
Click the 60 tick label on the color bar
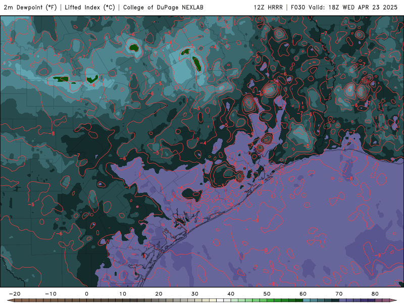click(303, 294)
